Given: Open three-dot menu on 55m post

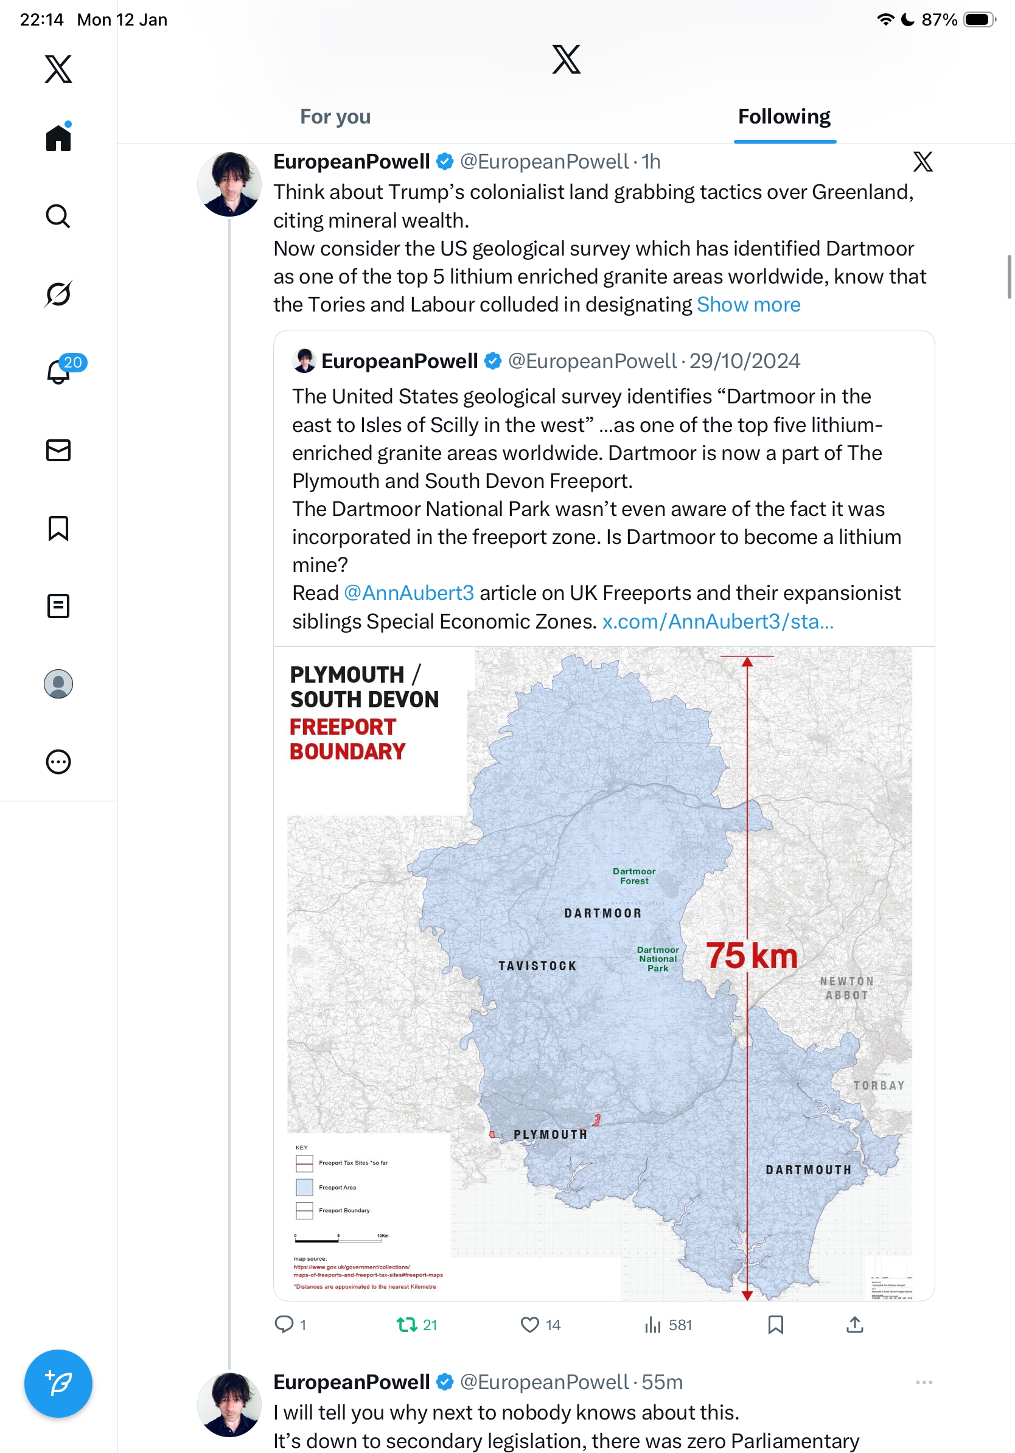Looking at the screenshot, I should 924,1383.
